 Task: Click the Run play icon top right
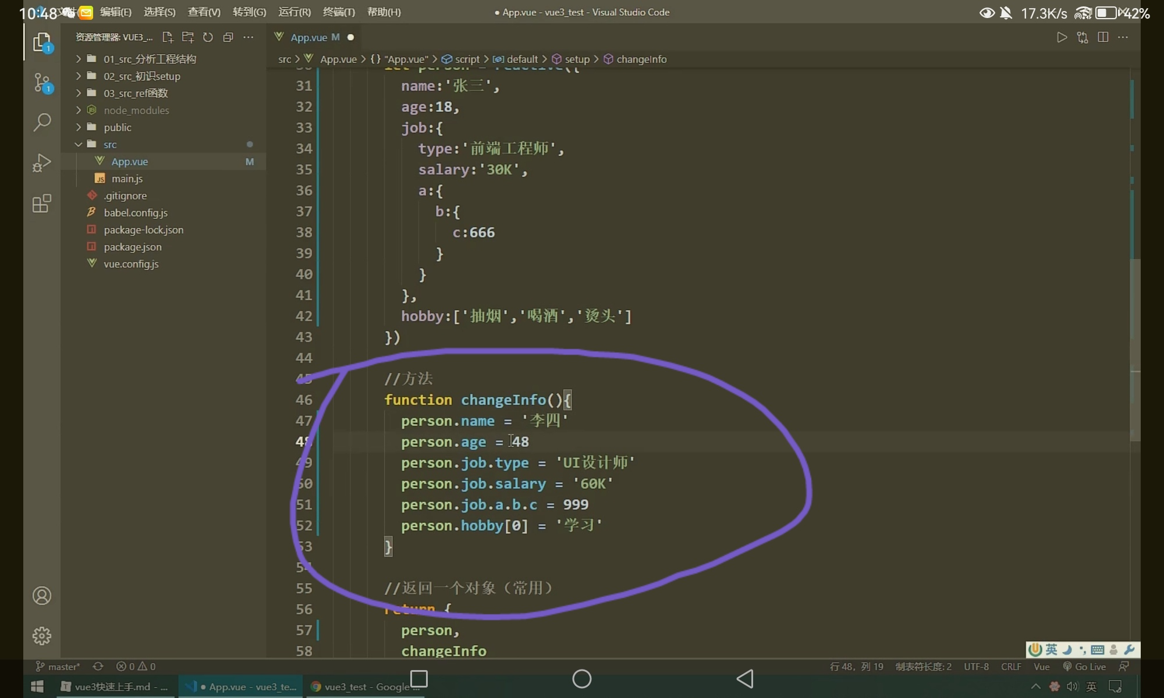coord(1062,37)
